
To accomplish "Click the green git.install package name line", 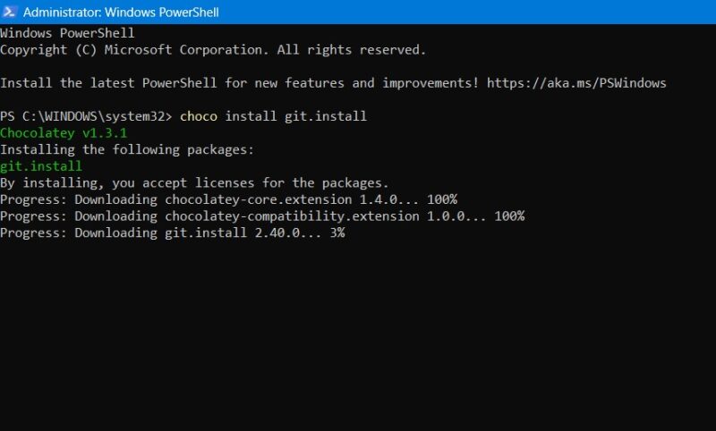I will coord(41,166).
